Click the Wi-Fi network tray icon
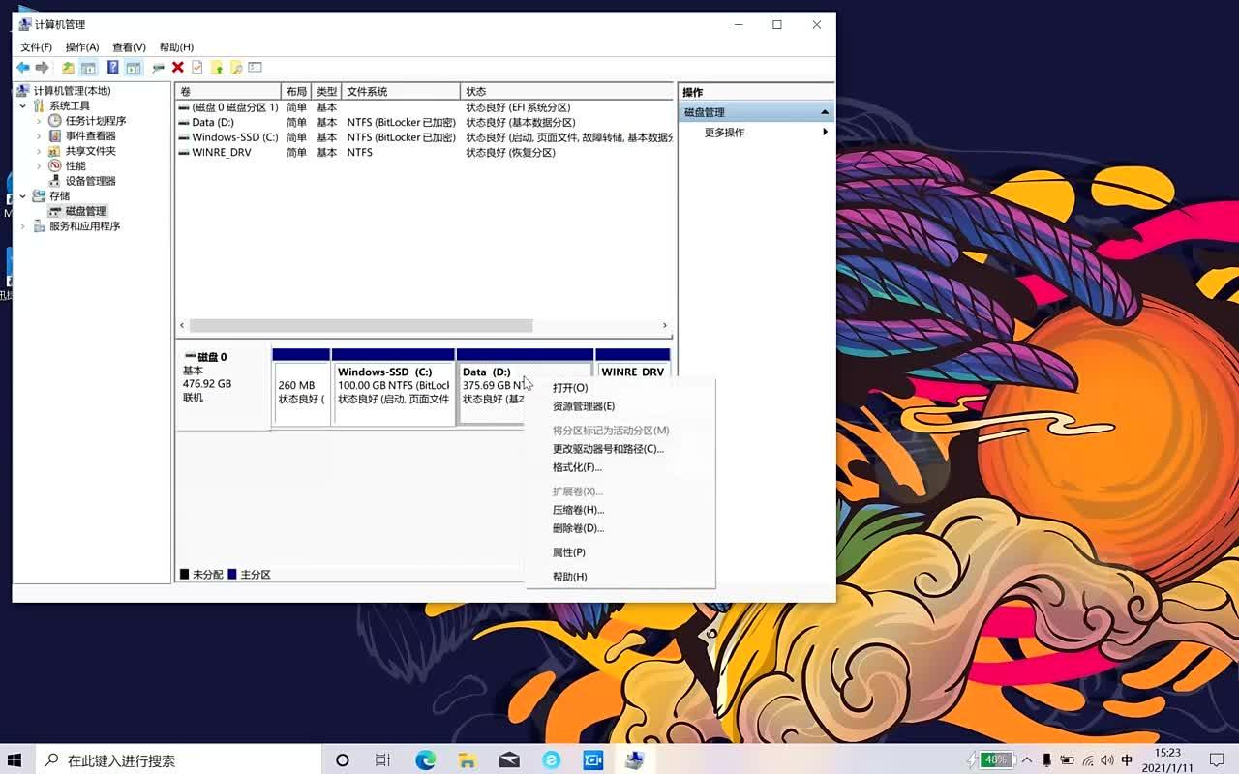Image resolution: width=1239 pixels, height=774 pixels. pos(1088,760)
